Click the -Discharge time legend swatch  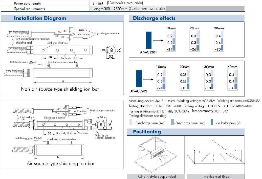[172, 123]
